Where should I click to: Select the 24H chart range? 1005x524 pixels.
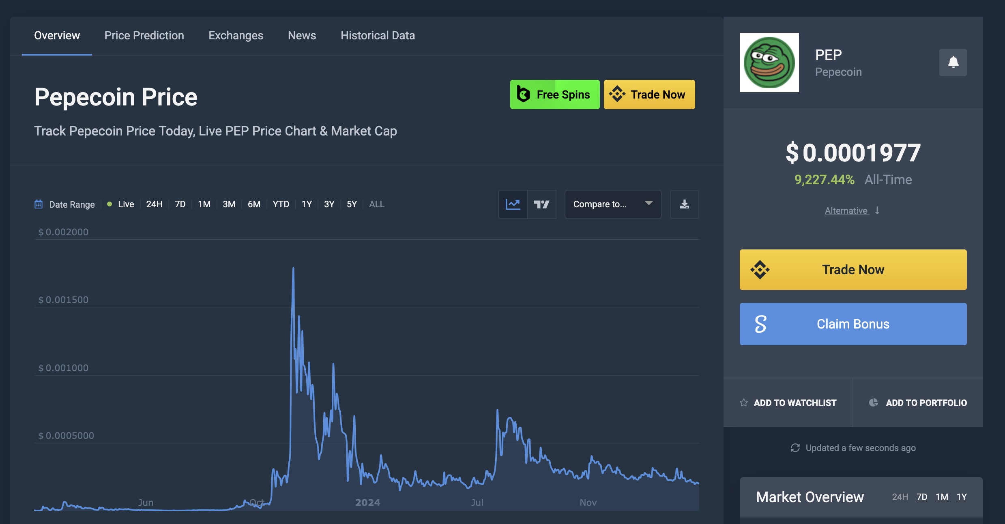click(x=154, y=204)
